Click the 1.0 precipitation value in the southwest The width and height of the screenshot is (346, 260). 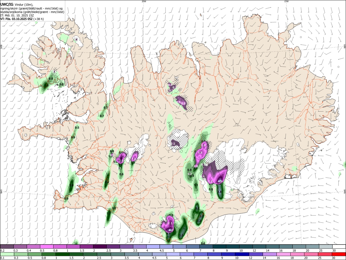coord(114,208)
